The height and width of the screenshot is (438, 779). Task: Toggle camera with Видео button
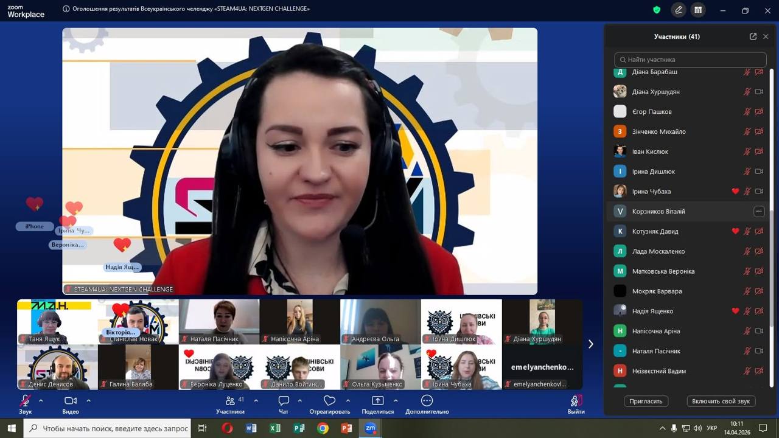pyautogui.click(x=71, y=401)
